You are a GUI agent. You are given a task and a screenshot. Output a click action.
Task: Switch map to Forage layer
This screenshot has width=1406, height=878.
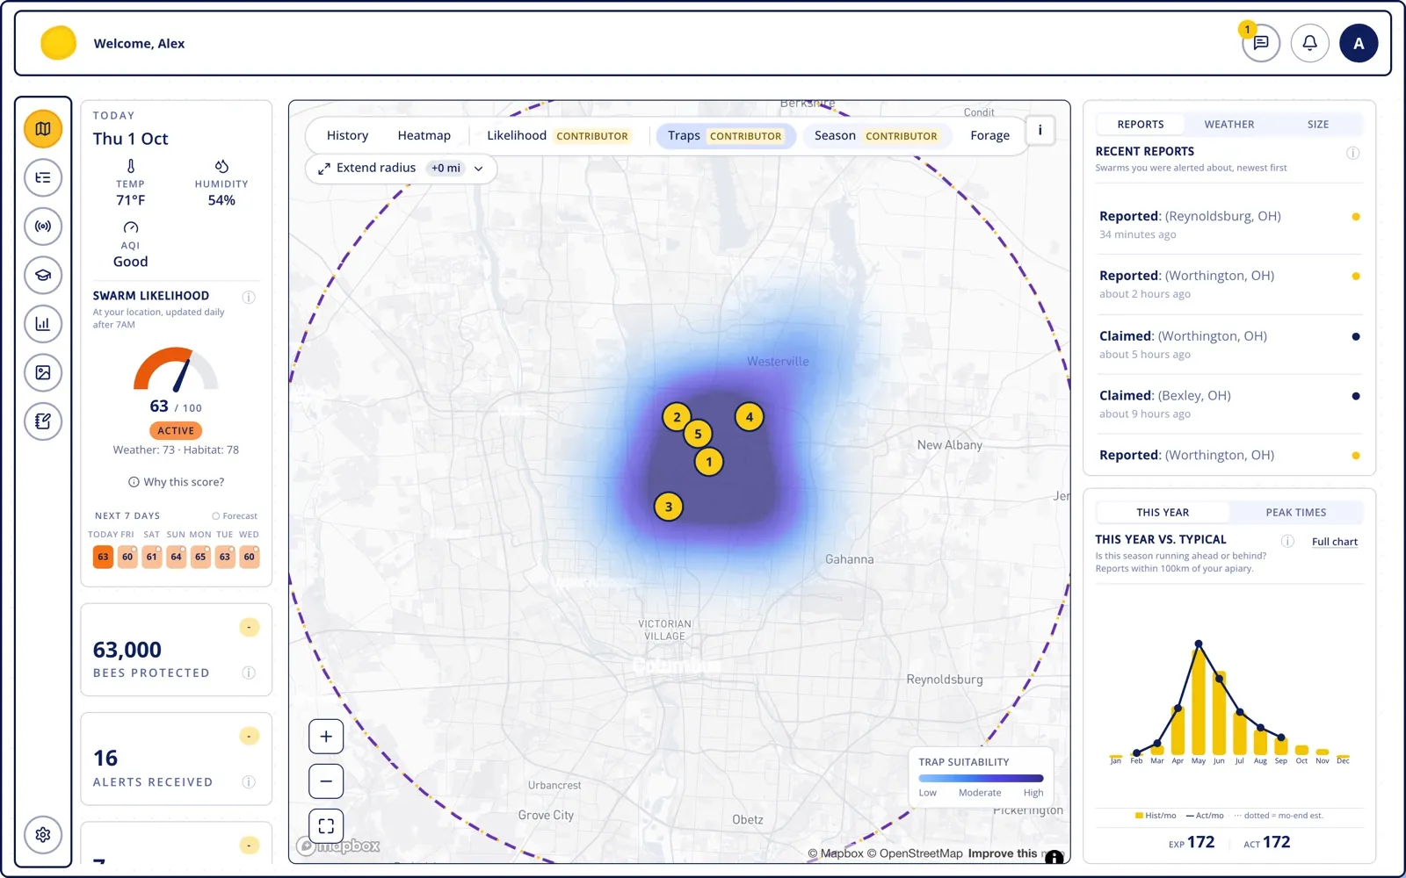tap(989, 135)
